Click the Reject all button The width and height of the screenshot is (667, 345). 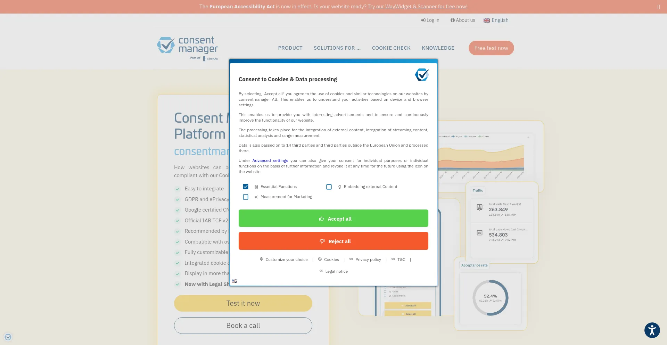coord(333,241)
